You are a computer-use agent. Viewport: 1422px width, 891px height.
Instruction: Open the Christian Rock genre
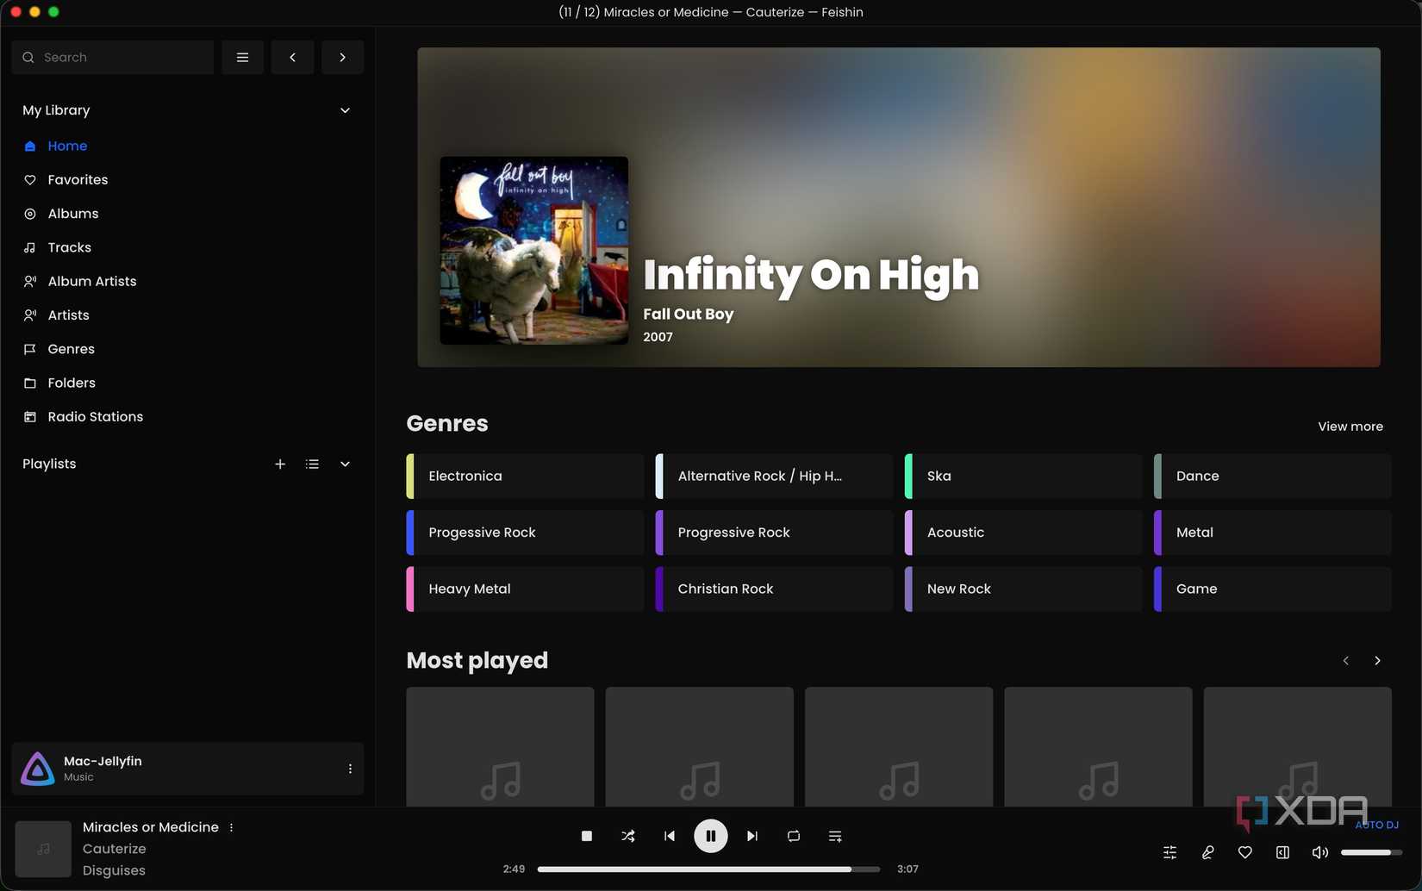(773, 589)
